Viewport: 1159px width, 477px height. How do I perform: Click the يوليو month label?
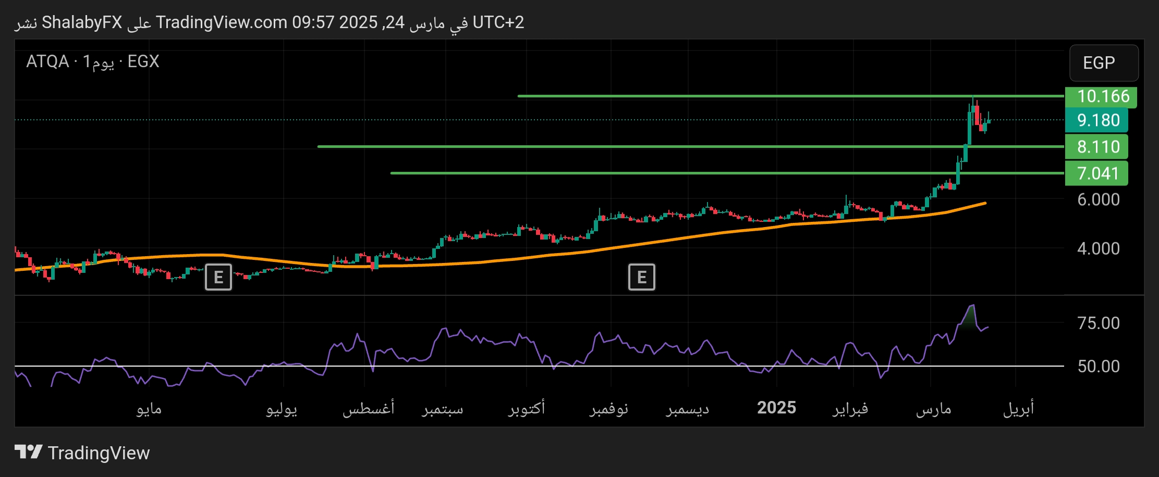(x=282, y=409)
